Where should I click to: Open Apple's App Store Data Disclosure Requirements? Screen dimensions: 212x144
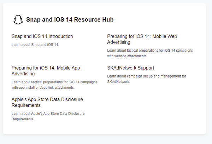[47, 102]
